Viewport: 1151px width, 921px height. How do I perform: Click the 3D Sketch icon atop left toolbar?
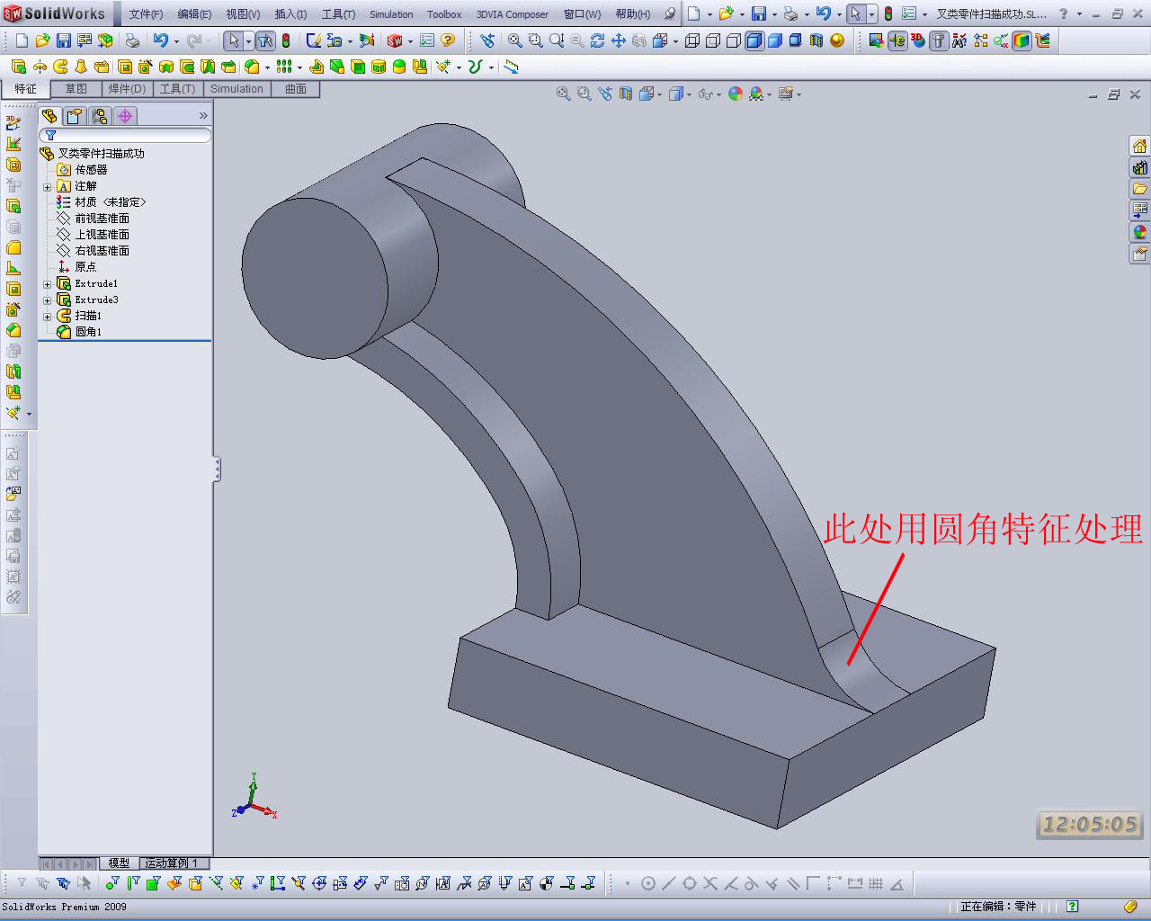tap(13, 122)
